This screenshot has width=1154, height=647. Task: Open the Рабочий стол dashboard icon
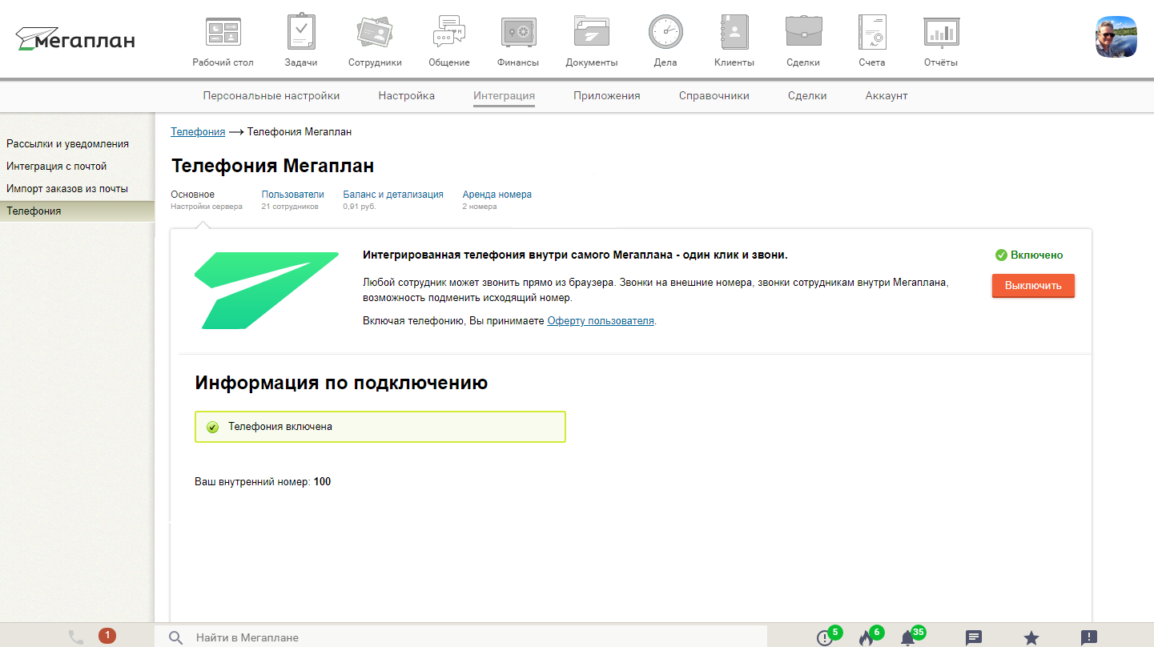[x=223, y=32]
